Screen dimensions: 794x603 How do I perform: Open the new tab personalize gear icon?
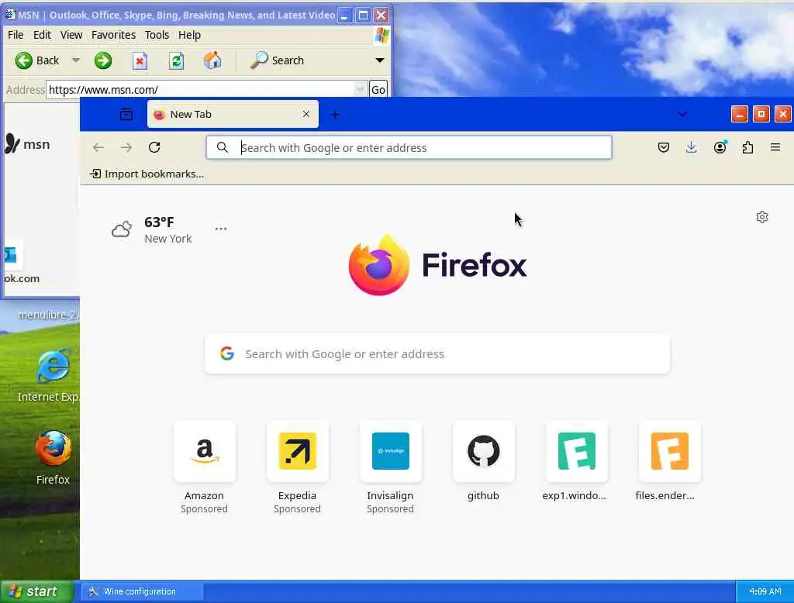tap(762, 217)
